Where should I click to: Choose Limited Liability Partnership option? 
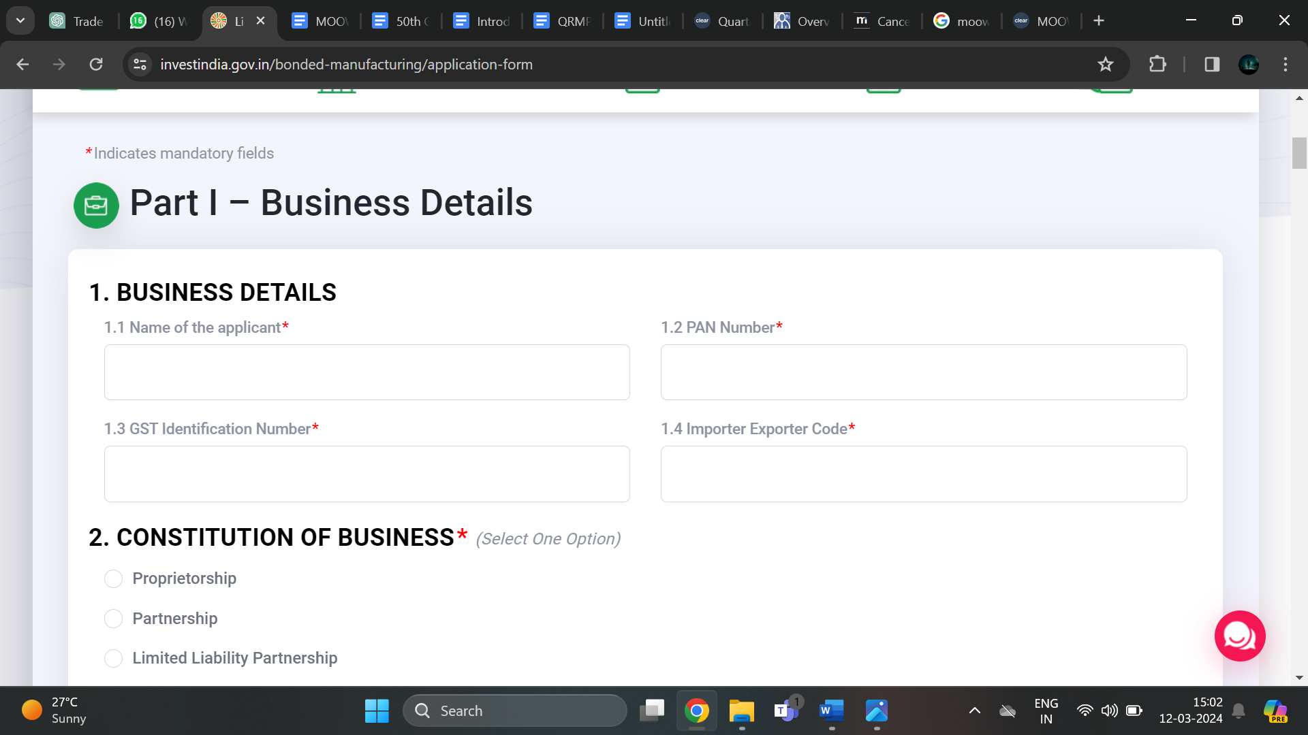pyautogui.click(x=114, y=658)
